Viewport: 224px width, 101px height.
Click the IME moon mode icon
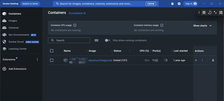click(x=210, y=13)
